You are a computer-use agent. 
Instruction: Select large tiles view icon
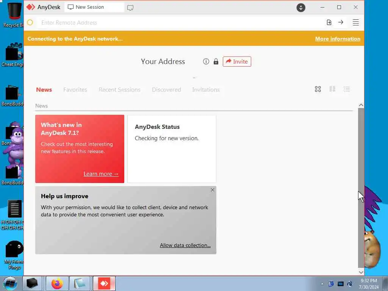point(318,89)
